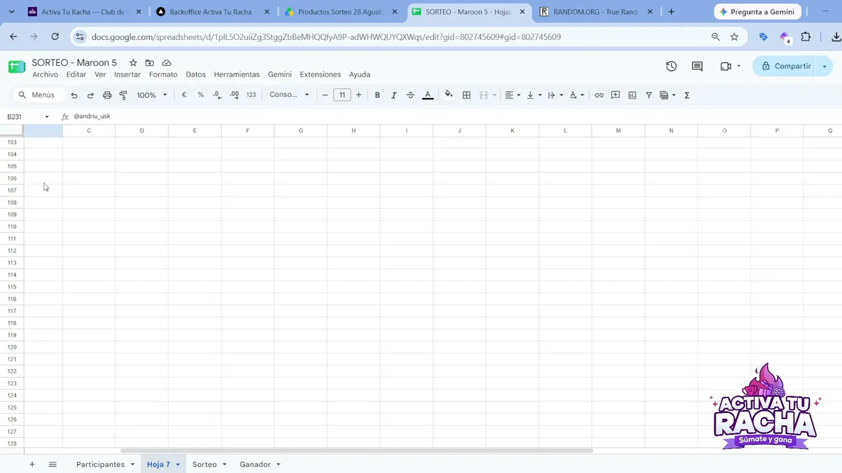Open the fill color bucket picker
The width and height of the screenshot is (842, 473).
pos(449,95)
